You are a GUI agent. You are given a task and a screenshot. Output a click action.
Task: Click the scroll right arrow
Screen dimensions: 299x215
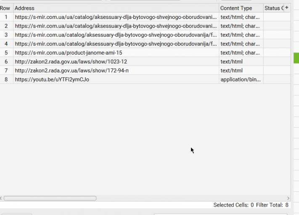288,198
